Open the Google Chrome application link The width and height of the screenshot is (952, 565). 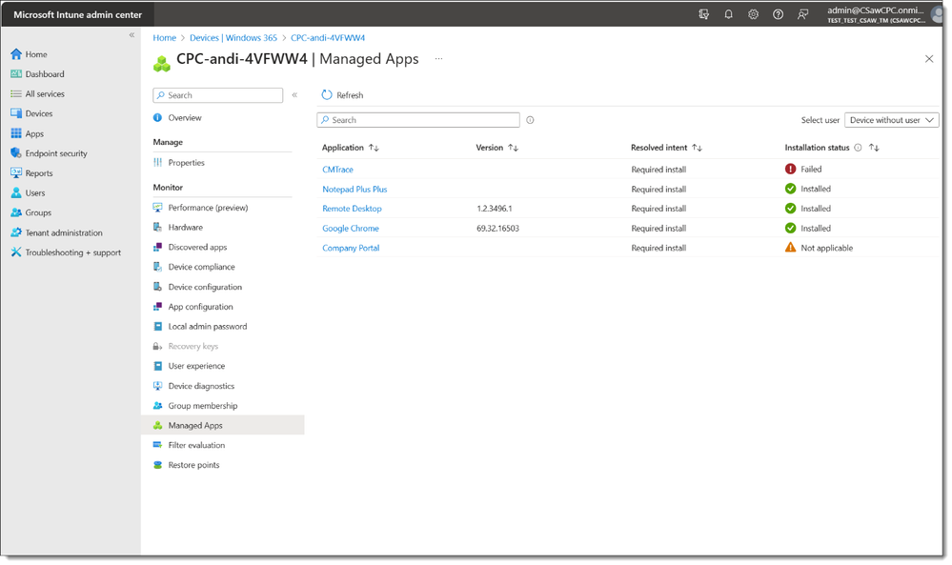pos(351,228)
